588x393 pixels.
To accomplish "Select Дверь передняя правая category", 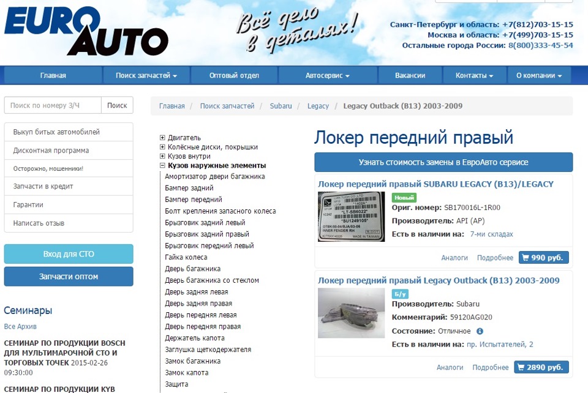I will click(x=203, y=327).
